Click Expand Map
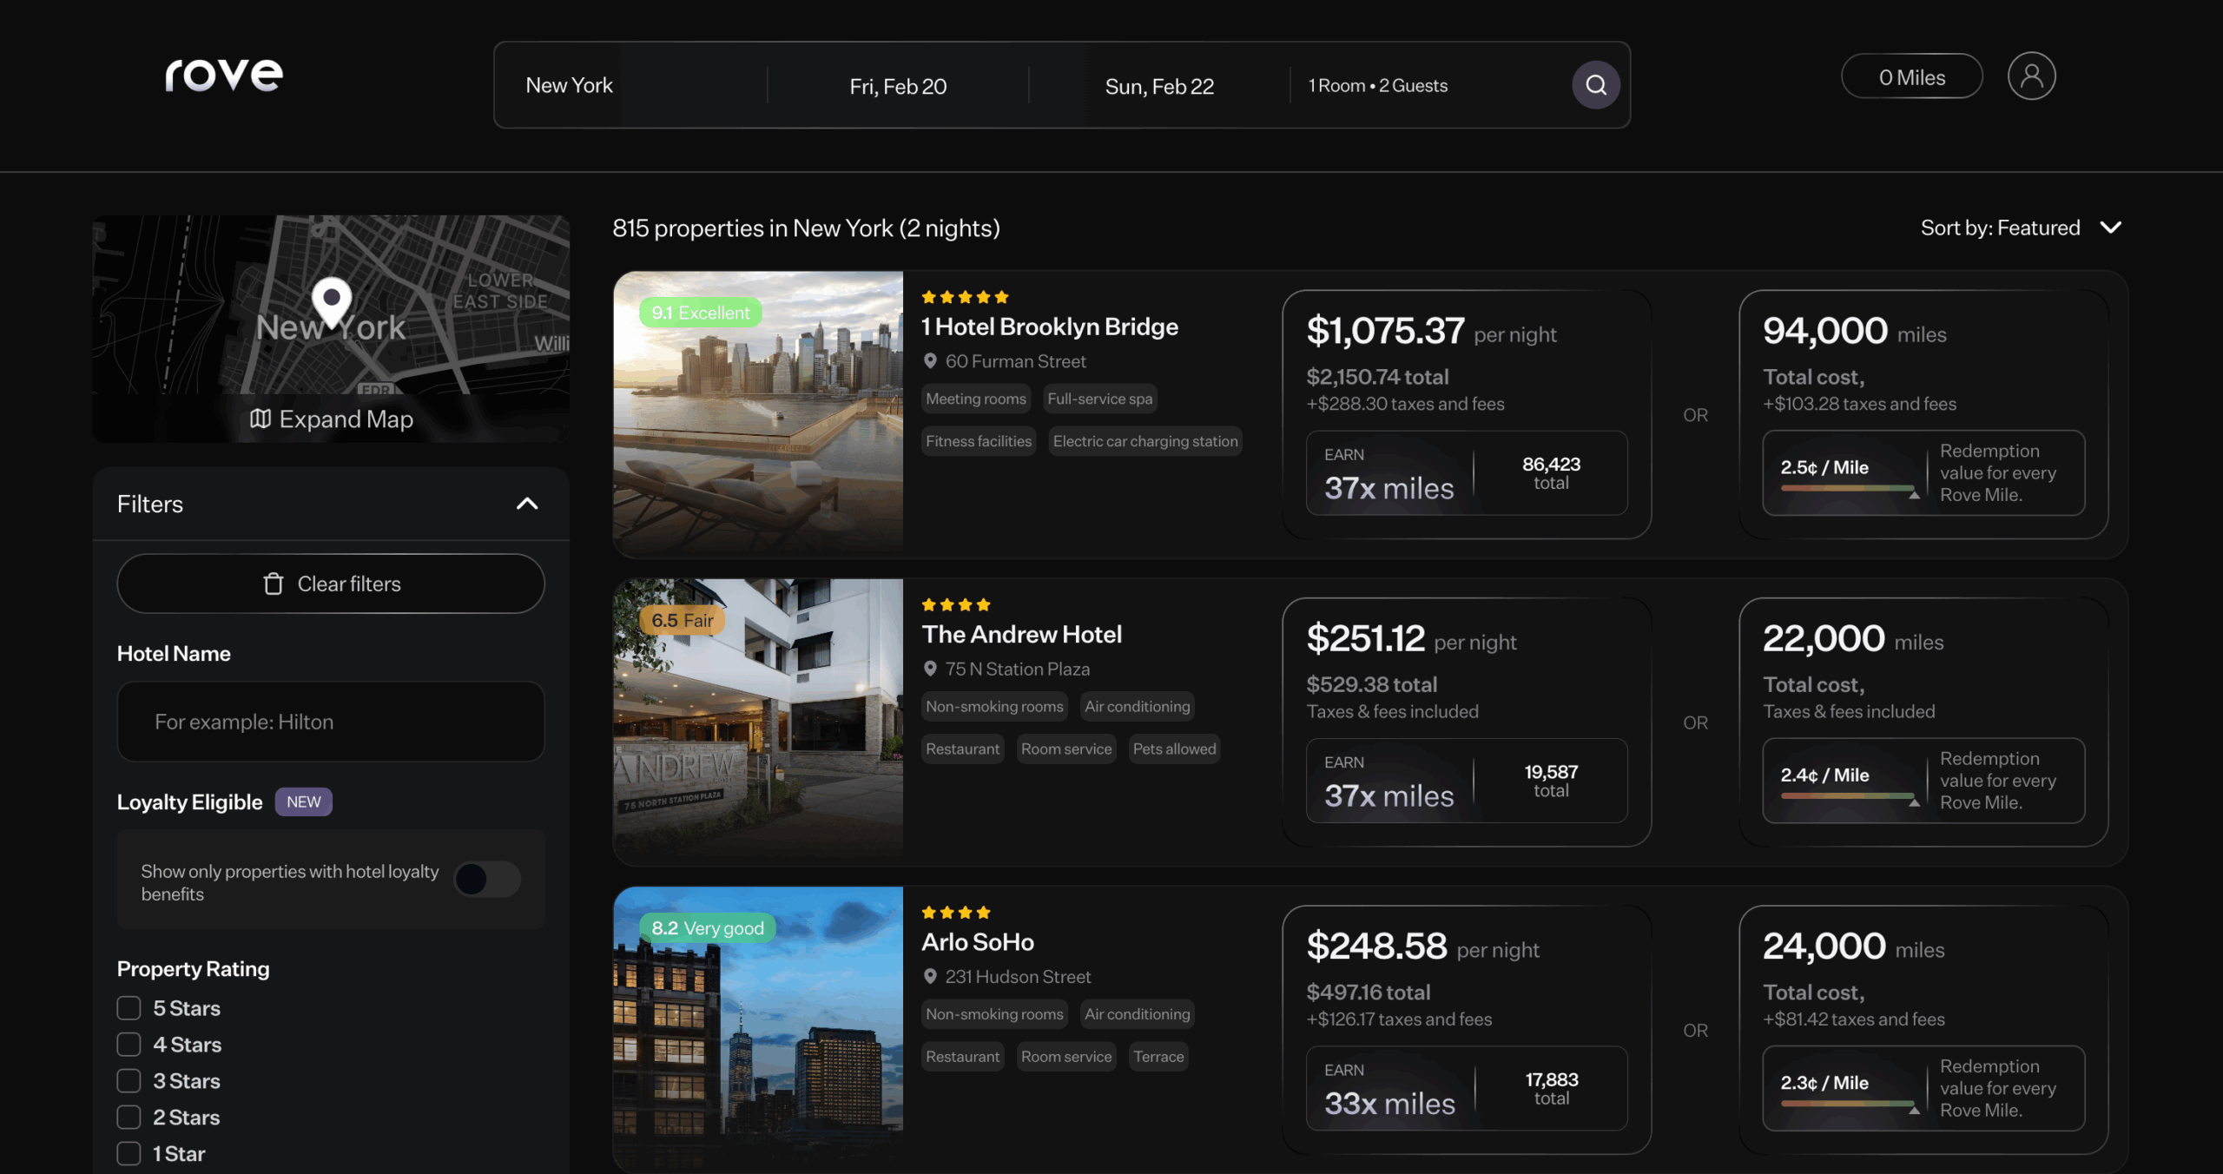Viewport: 2223px width, 1174px height. tap(331, 419)
